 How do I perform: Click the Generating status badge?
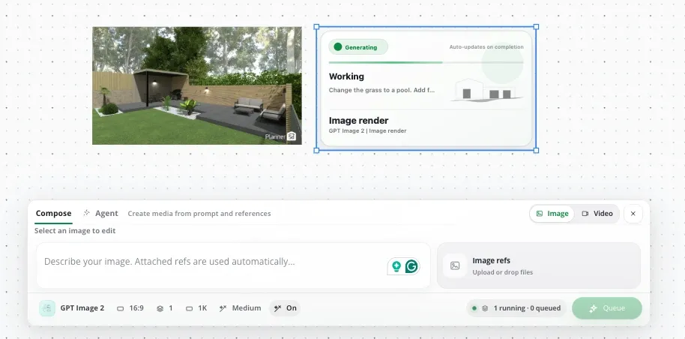click(x=358, y=47)
